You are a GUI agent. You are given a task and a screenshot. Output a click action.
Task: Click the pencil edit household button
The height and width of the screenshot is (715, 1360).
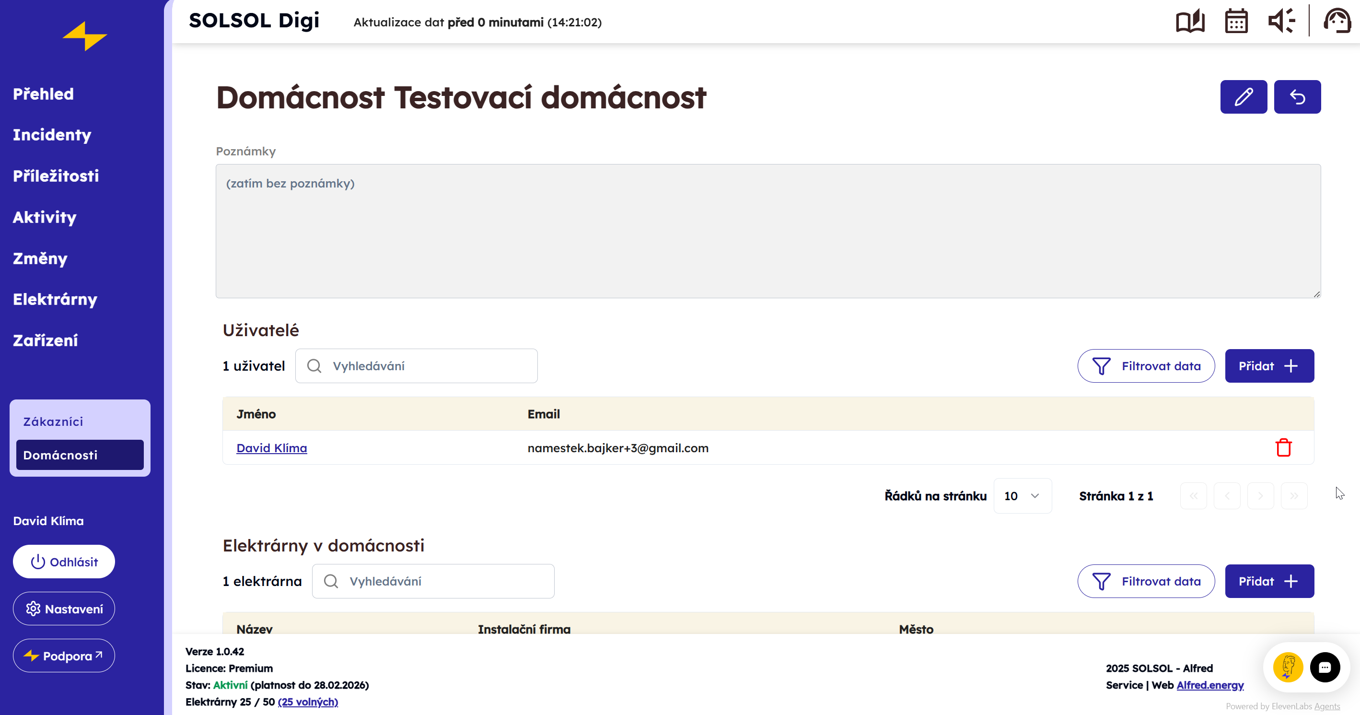(x=1243, y=97)
